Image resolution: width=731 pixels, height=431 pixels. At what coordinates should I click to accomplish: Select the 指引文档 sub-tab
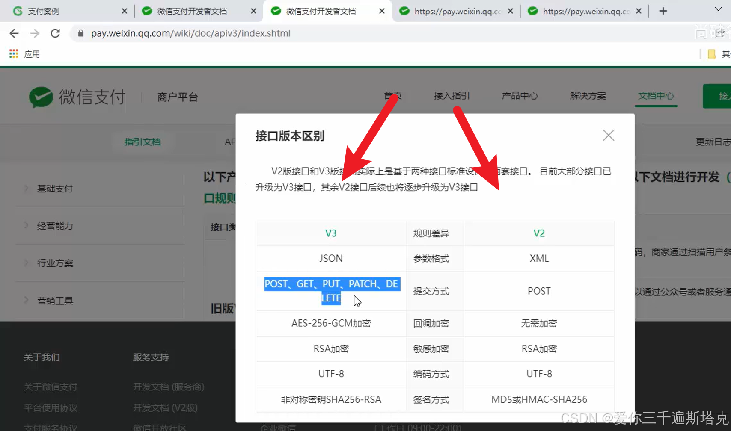point(143,142)
